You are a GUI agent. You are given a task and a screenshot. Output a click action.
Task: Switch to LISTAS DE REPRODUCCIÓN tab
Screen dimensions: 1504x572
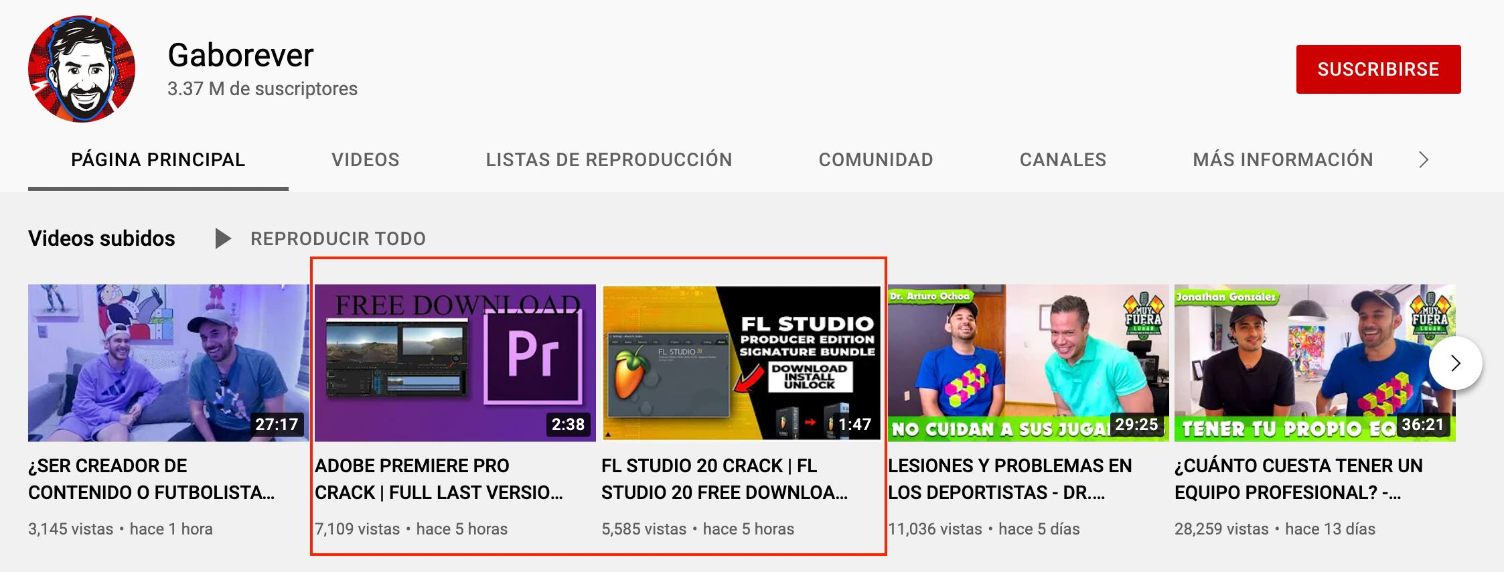pyautogui.click(x=609, y=160)
